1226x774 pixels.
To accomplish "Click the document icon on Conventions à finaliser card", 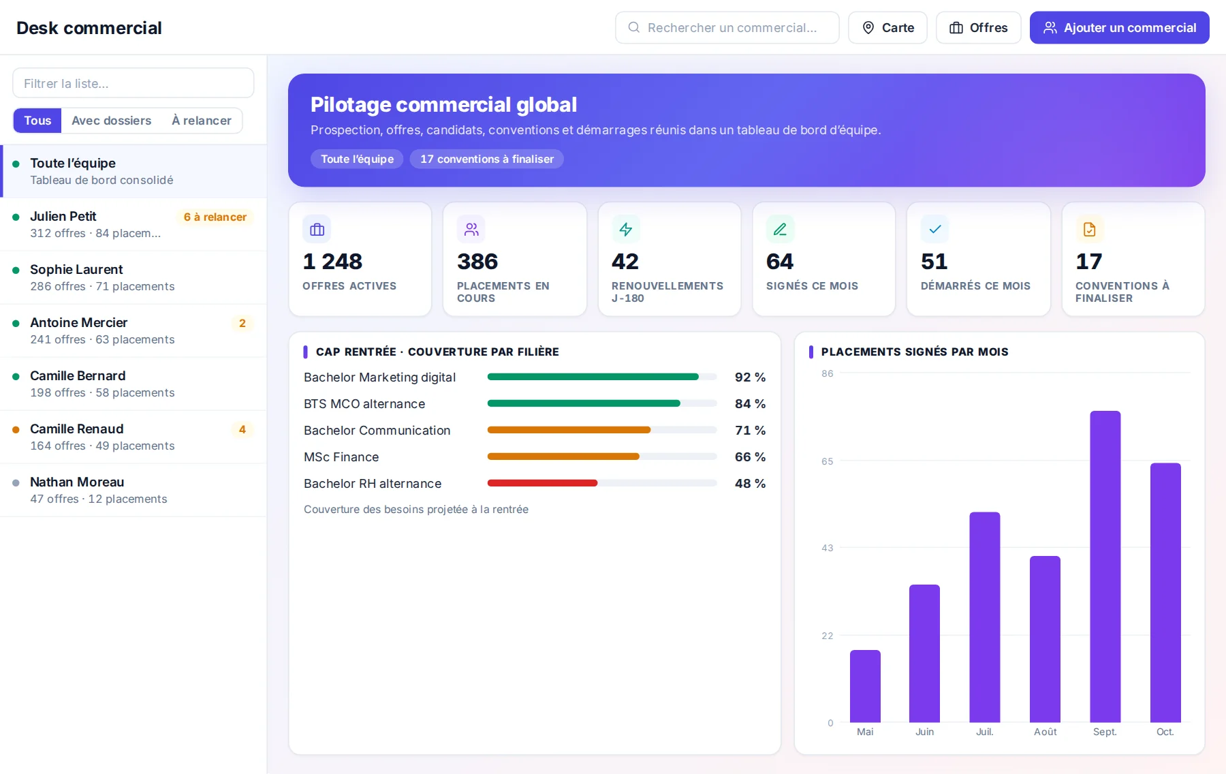I will coord(1090,230).
